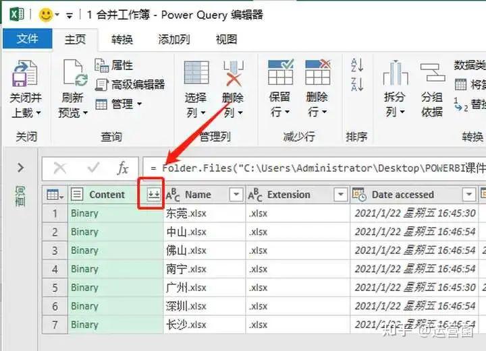The width and height of the screenshot is (486, 351).
Task: Open the 高级编辑器
Action: (130, 84)
